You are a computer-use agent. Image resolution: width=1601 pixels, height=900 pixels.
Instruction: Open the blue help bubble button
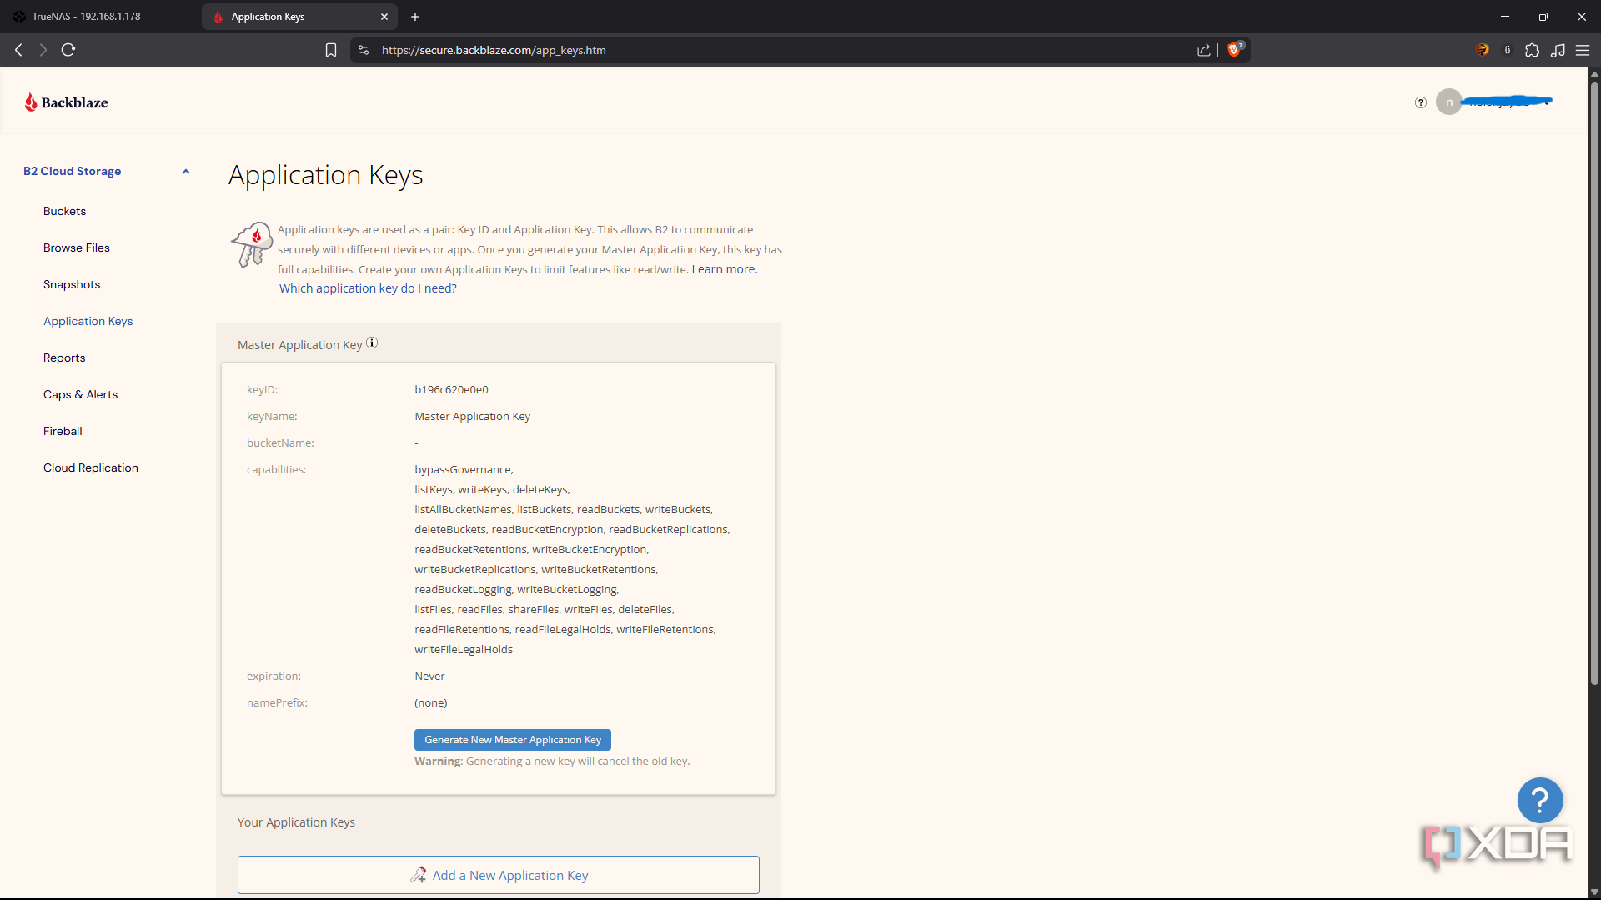coord(1540,800)
